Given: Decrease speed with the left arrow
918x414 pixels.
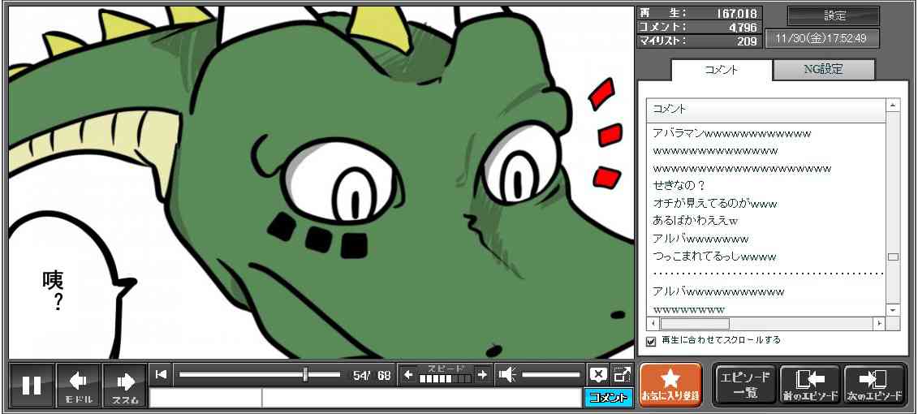Looking at the screenshot, I should pos(408,374).
